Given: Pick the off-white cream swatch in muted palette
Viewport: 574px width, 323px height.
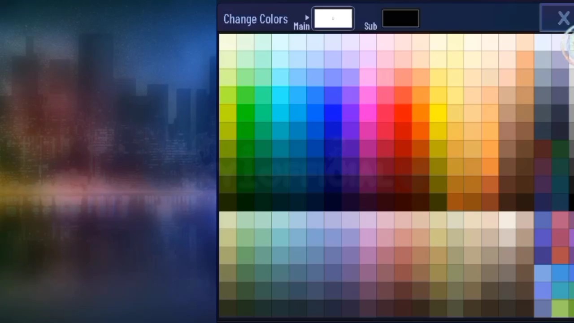Looking at the screenshot, I should [x=507, y=220].
